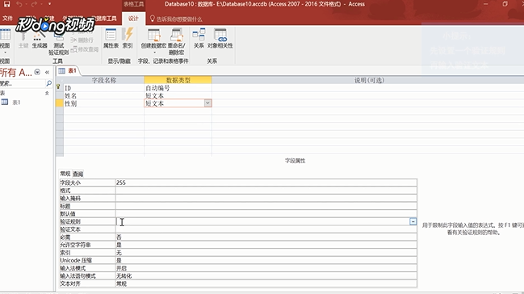Switch to the 设计 ribbon tab
The height and width of the screenshot is (294, 524).
(133, 19)
